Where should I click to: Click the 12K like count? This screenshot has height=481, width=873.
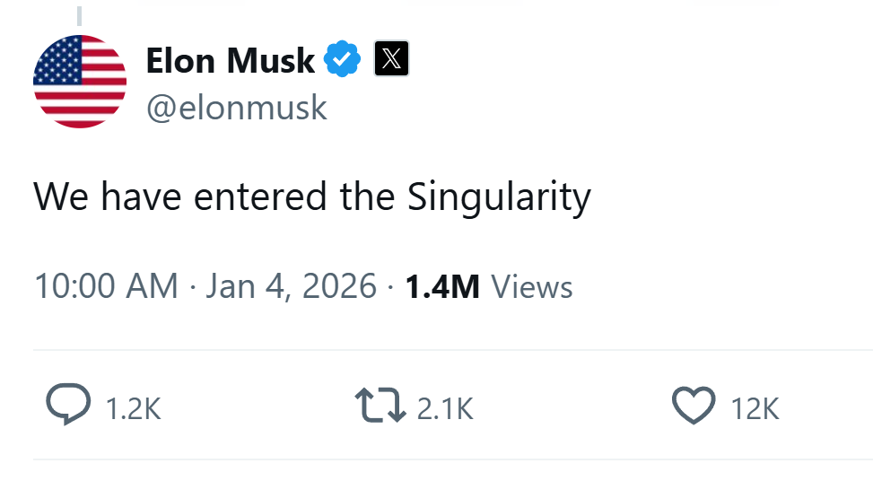(755, 409)
